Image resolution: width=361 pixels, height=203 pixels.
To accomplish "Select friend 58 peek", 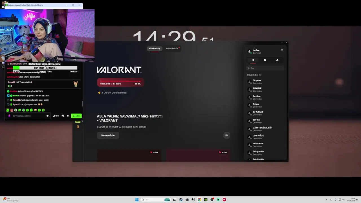I will [x=265, y=82].
